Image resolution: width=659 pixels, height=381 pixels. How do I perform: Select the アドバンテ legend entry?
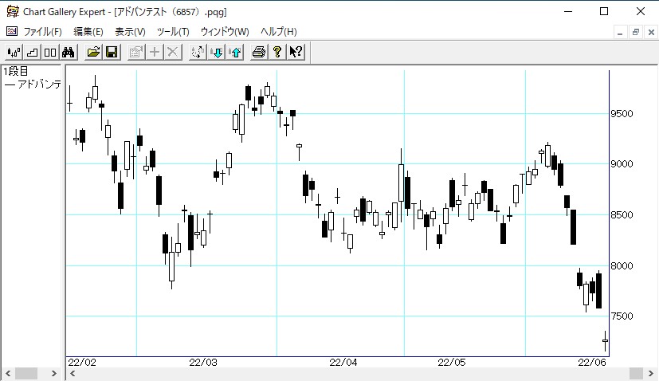[x=33, y=84]
